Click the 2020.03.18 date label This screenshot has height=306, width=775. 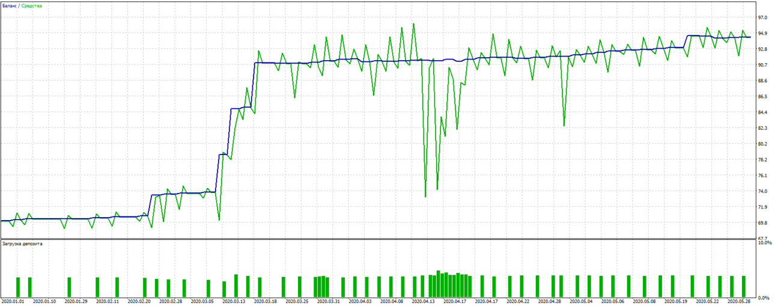pyautogui.click(x=267, y=302)
